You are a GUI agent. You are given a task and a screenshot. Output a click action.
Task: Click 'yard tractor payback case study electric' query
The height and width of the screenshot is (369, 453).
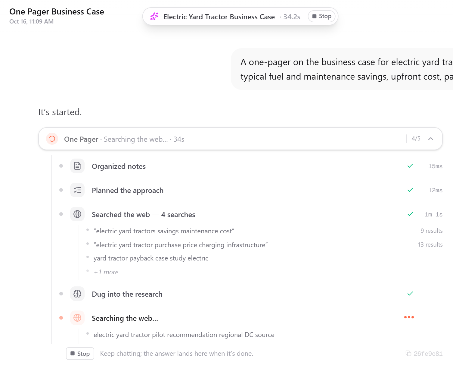coord(151,258)
